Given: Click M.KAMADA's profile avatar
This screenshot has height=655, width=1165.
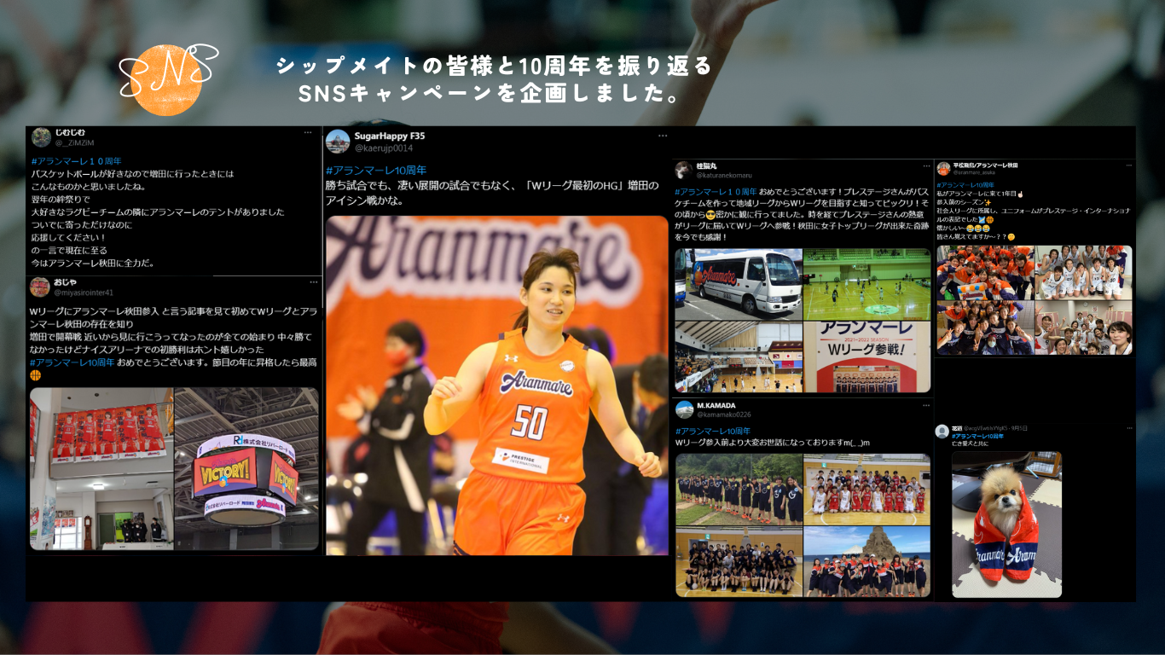Looking at the screenshot, I should click(684, 409).
